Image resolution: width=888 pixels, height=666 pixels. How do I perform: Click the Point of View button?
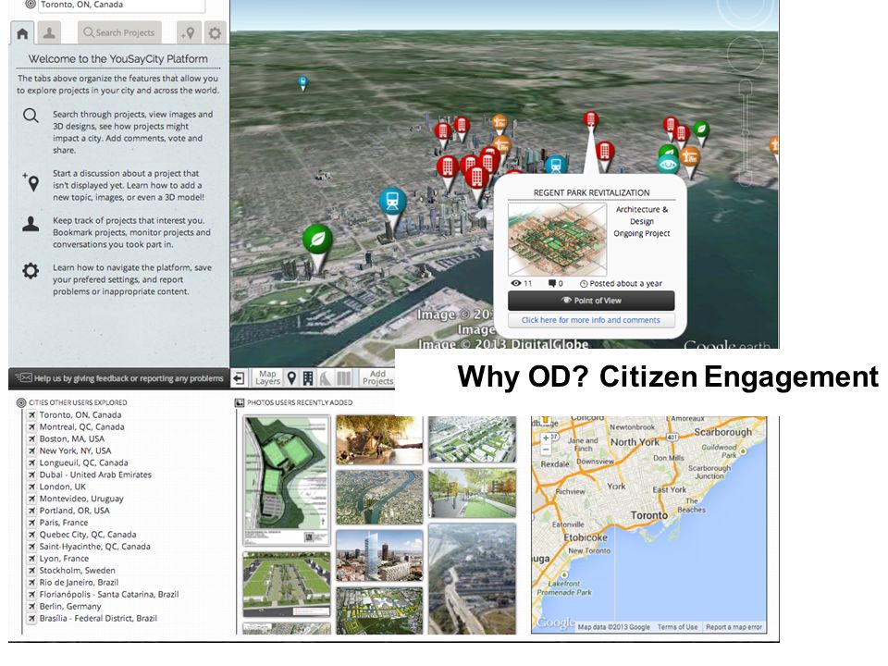coord(591,301)
